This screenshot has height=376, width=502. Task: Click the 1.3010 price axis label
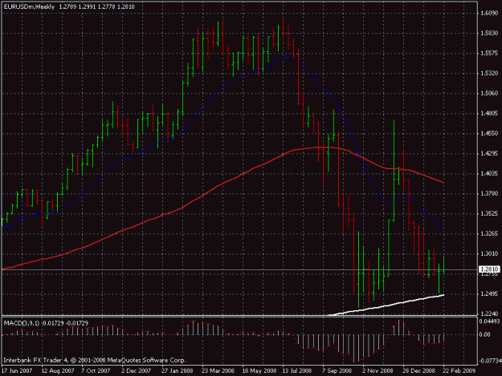(x=489, y=253)
